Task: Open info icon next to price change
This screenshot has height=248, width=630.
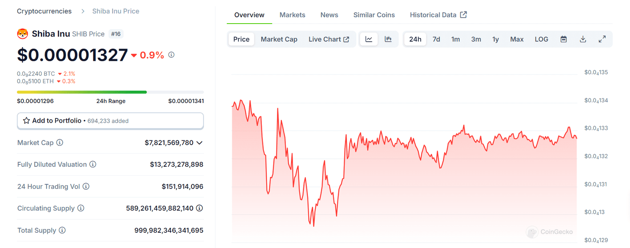Action: pyautogui.click(x=171, y=55)
